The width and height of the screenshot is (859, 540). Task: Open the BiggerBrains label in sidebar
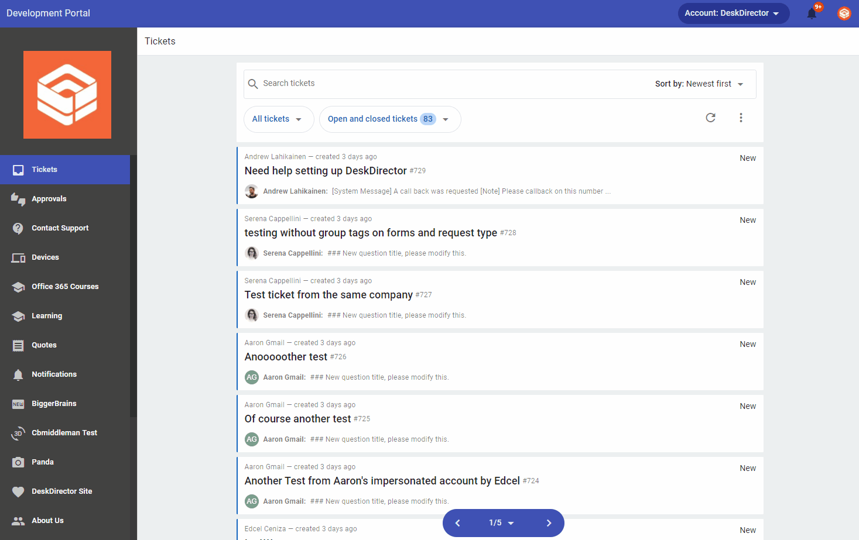click(x=54, y=404)
